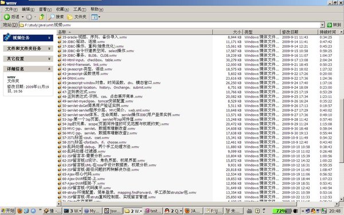The width and height of the screenshot is (344, 215).
Task: Select file 67-Ajax-DWR框架-下.wmv
Action: (x=84, y=183)
